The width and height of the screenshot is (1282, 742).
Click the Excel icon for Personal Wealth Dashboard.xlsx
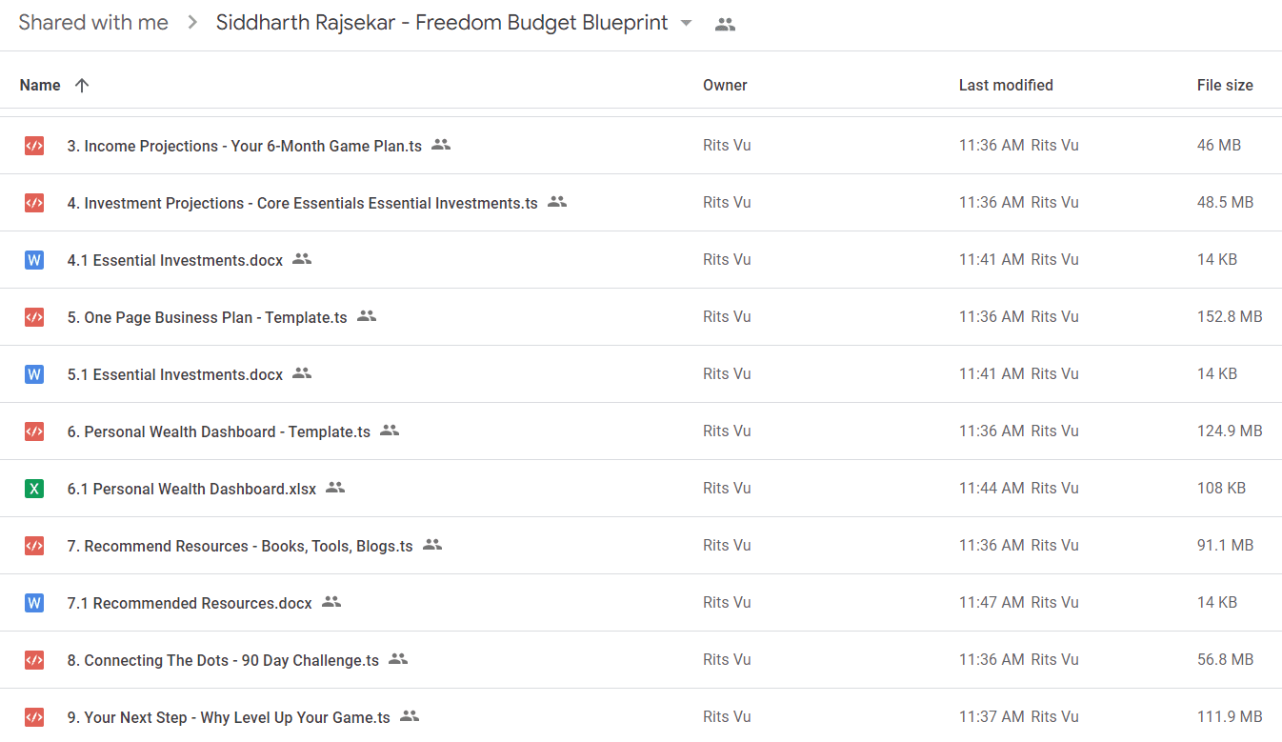pos(34,489)
